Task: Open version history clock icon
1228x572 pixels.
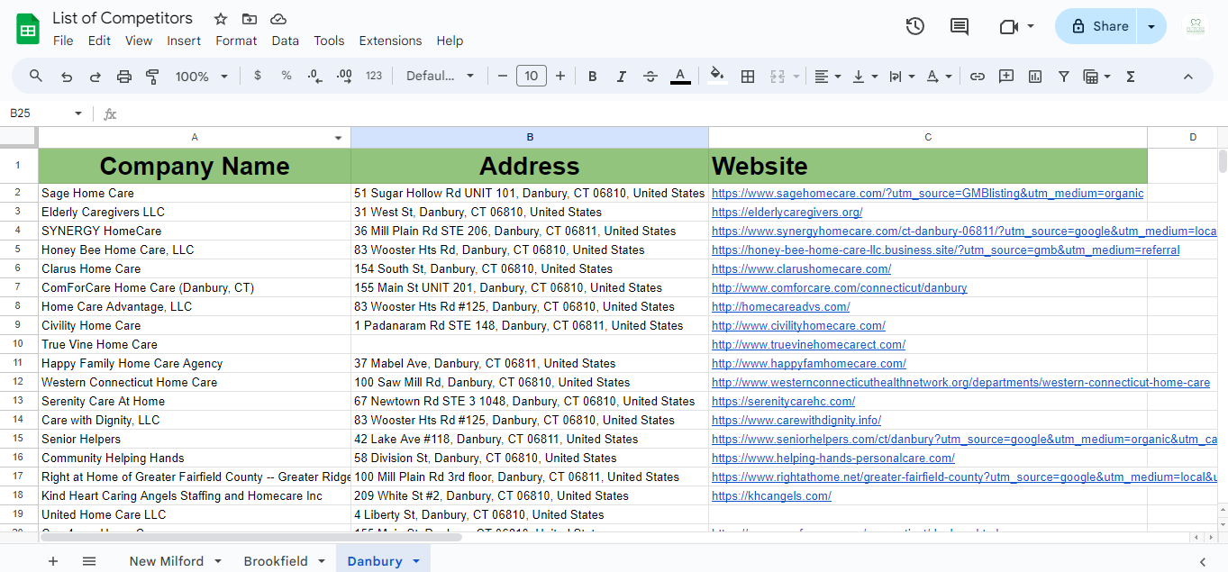Action: (x=914, y=26)
